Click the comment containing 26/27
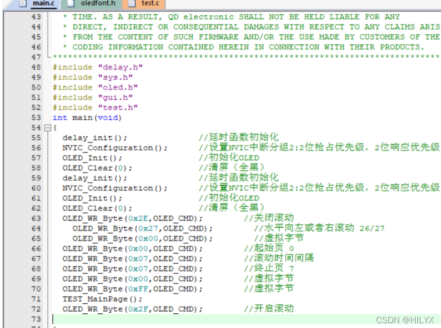Image resolution: width=441 pixels, height=328 pixels. pyautogui.click(x=319, y=228)
